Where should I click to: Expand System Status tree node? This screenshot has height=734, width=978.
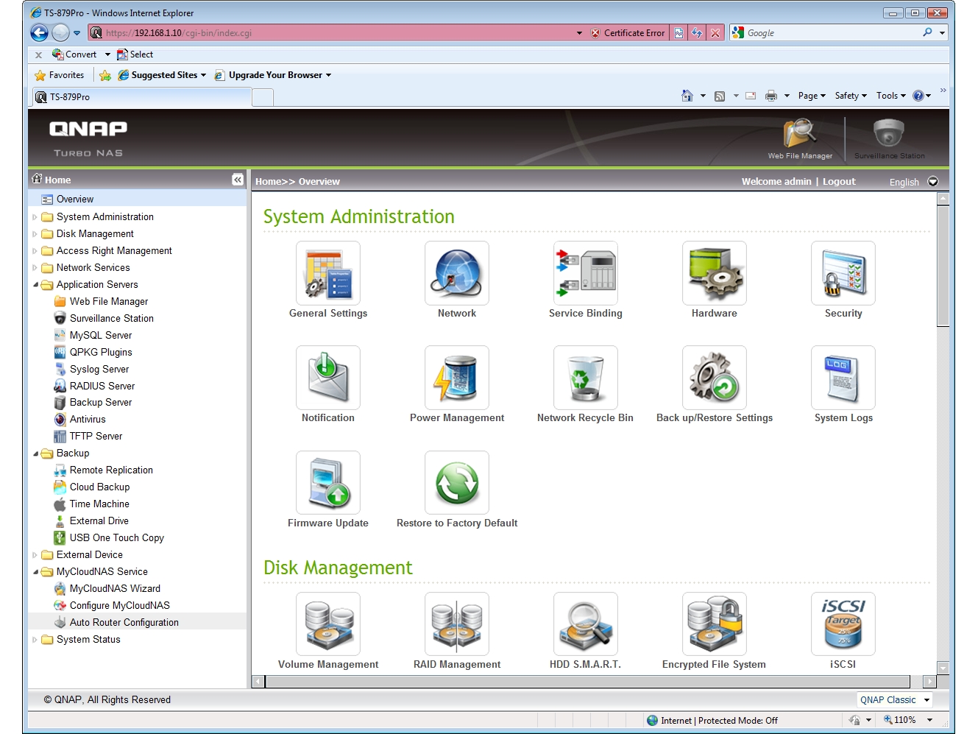(35, 640)
